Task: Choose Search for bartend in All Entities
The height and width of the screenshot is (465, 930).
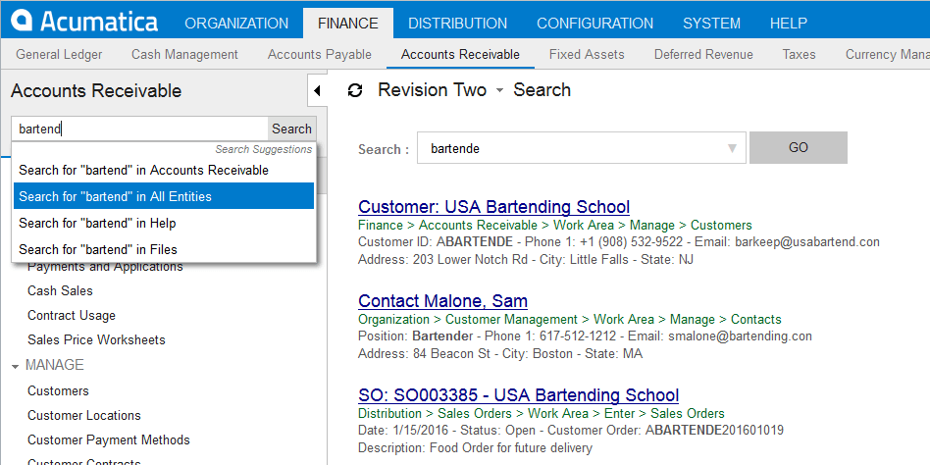Action: point(164,196)
